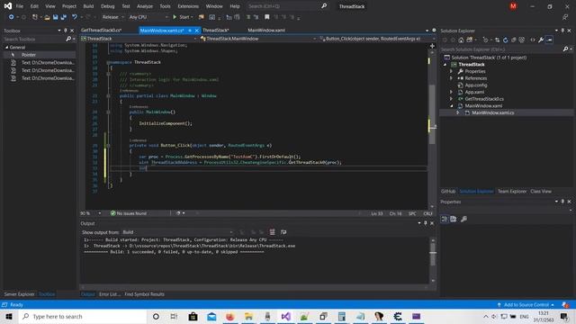Open the Extensions menu
The width and height of the screenshot is (576, 324).
point(188,6)
